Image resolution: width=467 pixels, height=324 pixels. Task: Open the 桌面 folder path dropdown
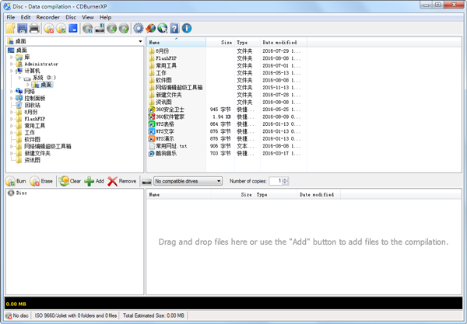pos(140,42)
